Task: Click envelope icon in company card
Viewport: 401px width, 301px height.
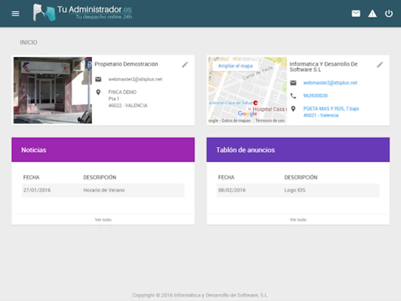Action: (293, 83)
